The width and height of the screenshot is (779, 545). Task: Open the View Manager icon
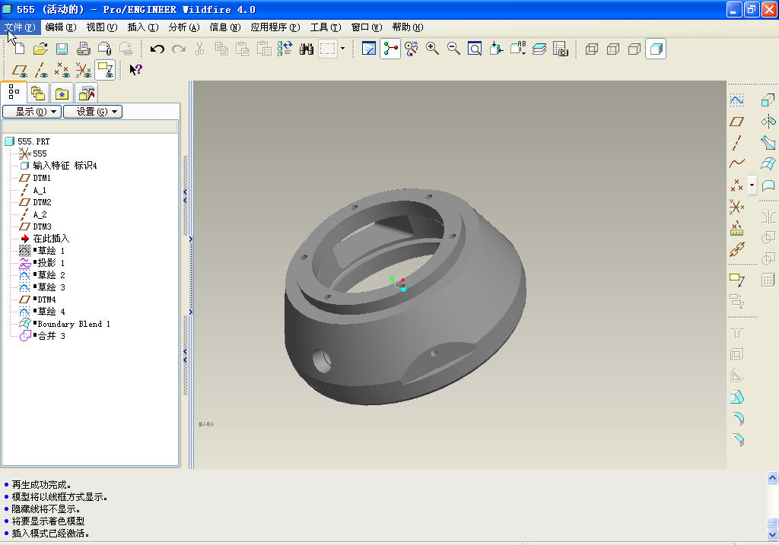tap(561, 49)
